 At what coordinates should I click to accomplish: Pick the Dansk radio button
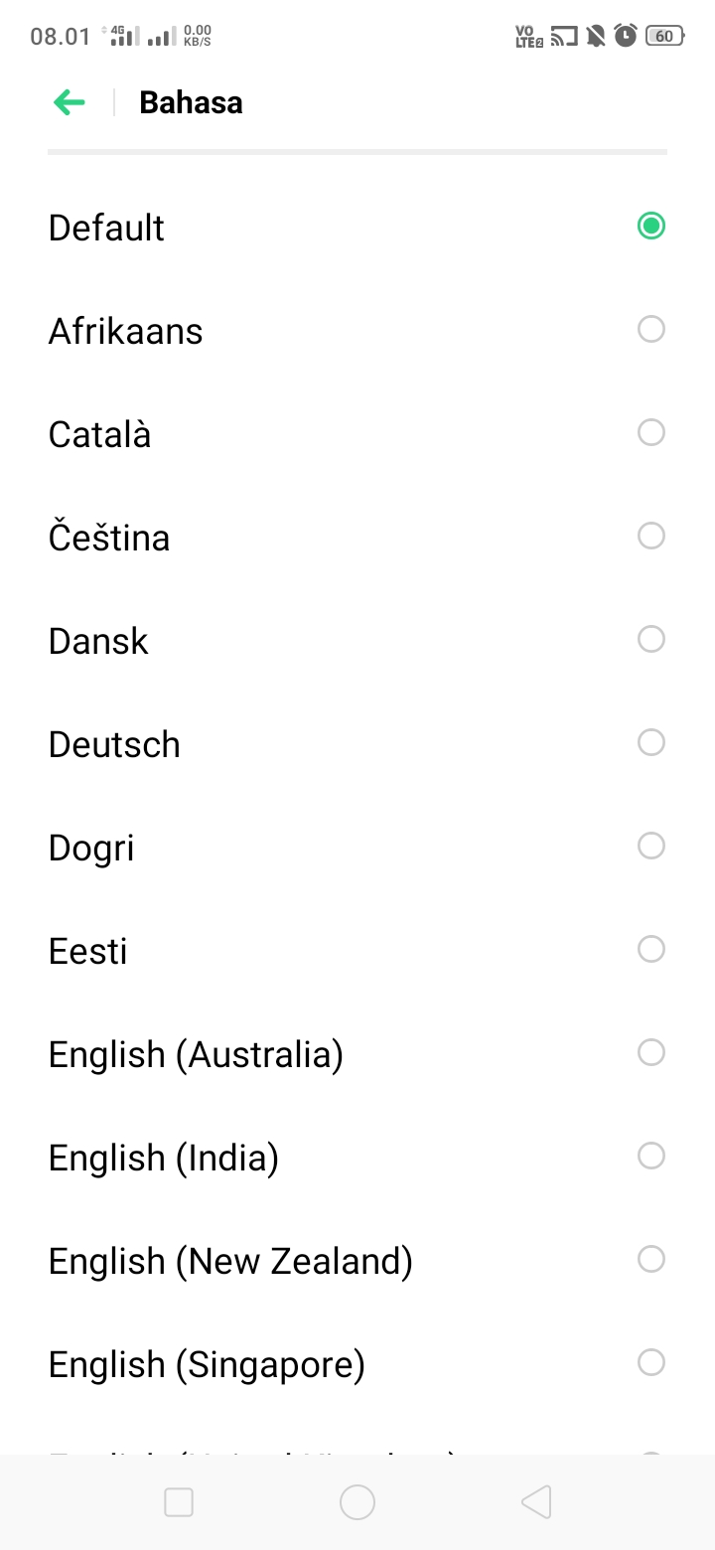tap(650, 639)
